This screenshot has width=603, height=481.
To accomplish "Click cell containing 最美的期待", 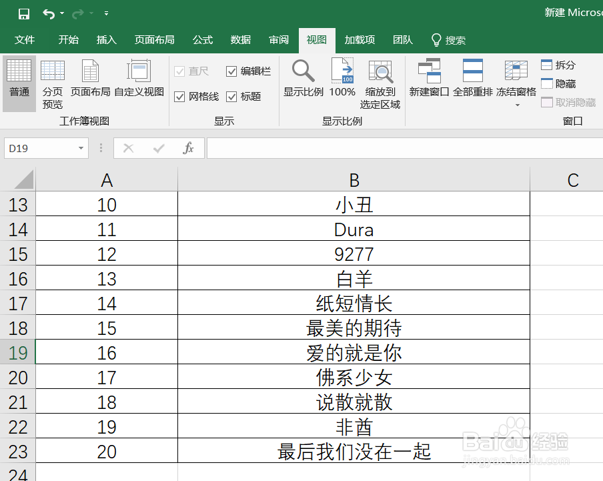I will coord(354,328).
